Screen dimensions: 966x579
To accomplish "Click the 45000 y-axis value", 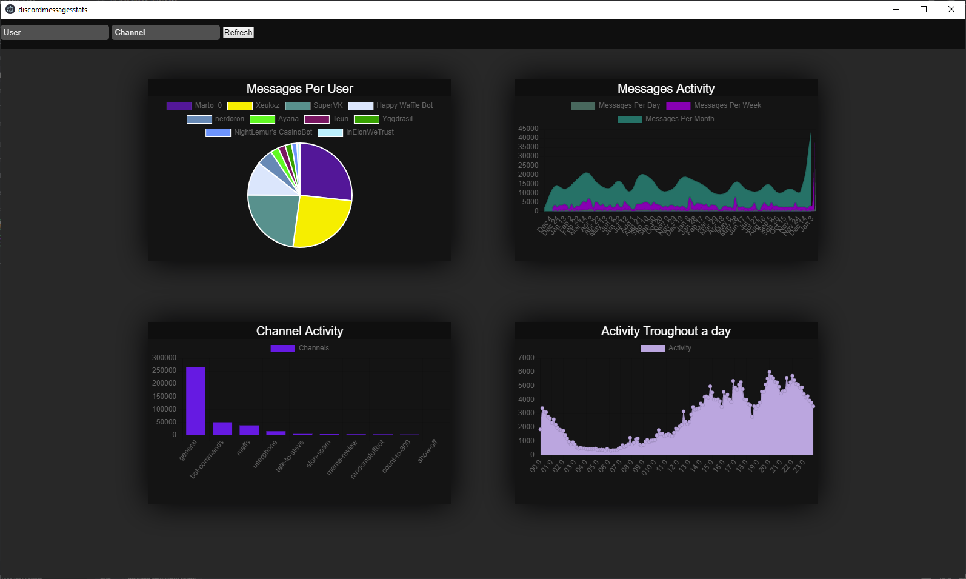I will [528, 129].
